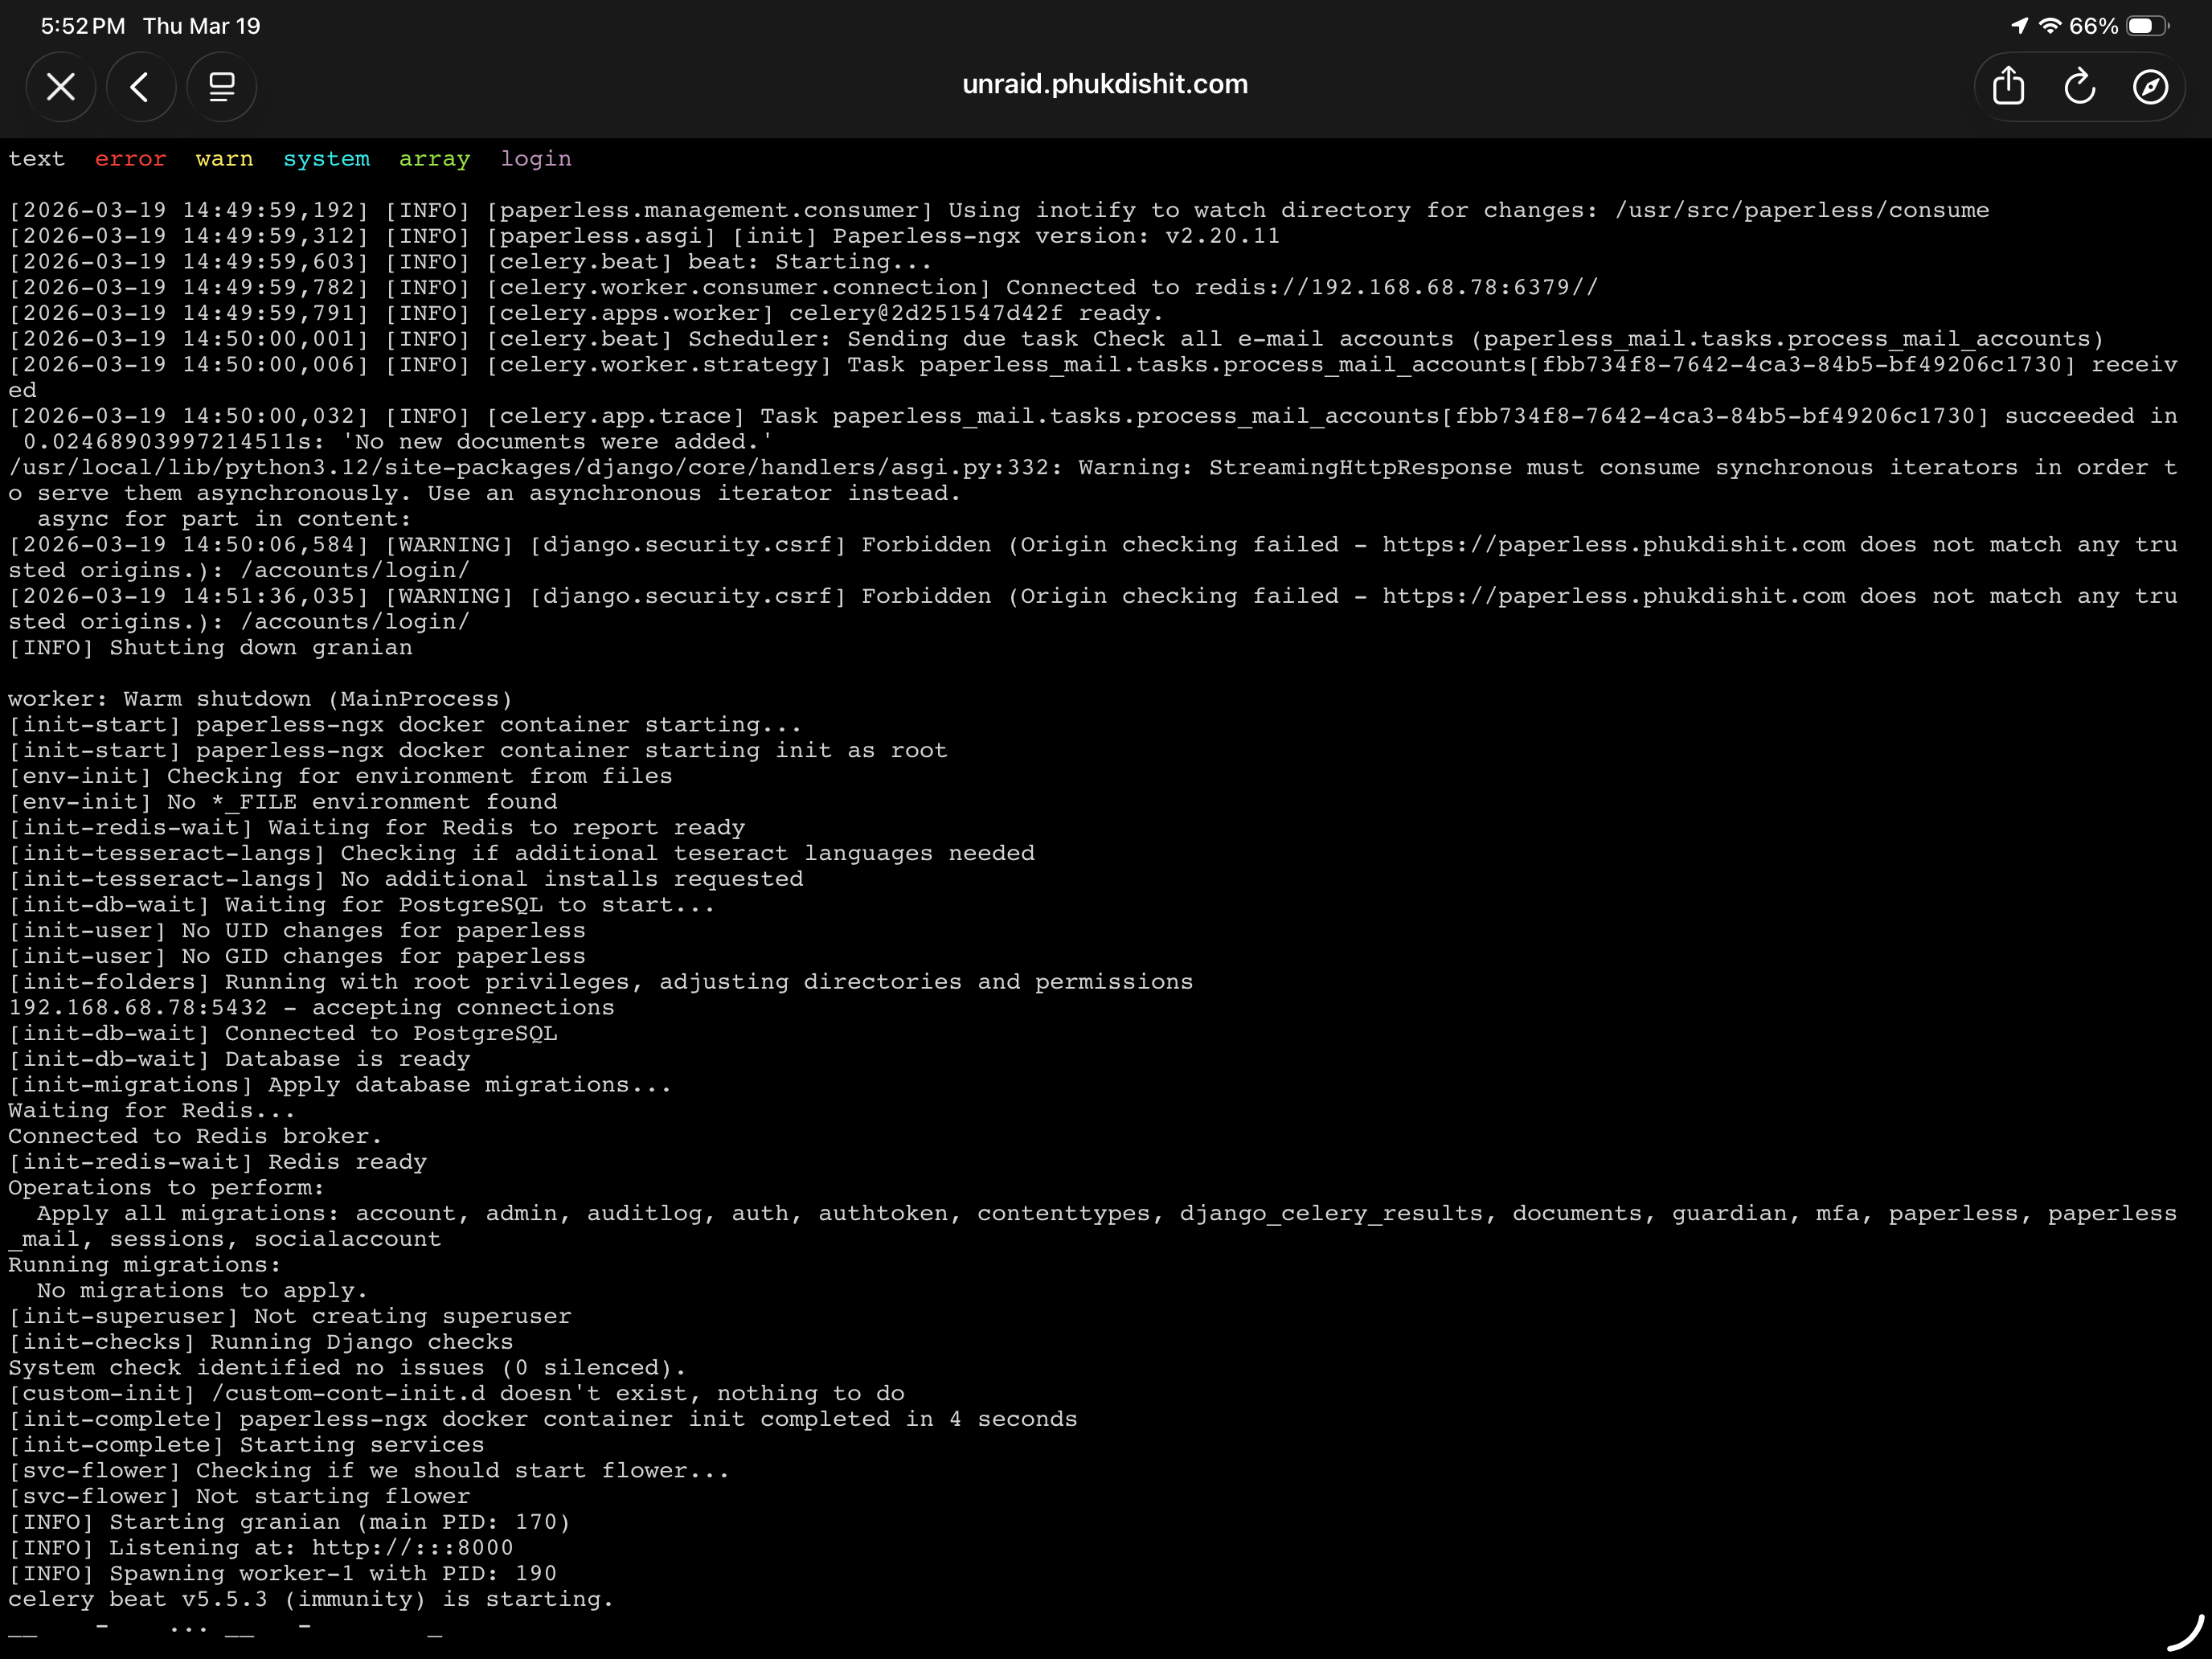The width and height of the screenshot is (2212, 1659).
Task: Tap the location arrow status icon
Action: (x=2020, y=26)
